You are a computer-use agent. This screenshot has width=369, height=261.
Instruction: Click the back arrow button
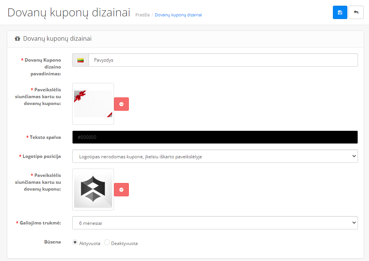point(356,13)
